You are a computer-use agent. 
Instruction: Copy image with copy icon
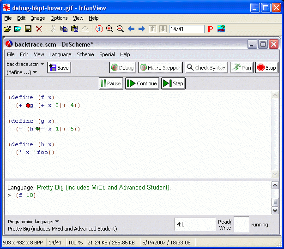64,29
